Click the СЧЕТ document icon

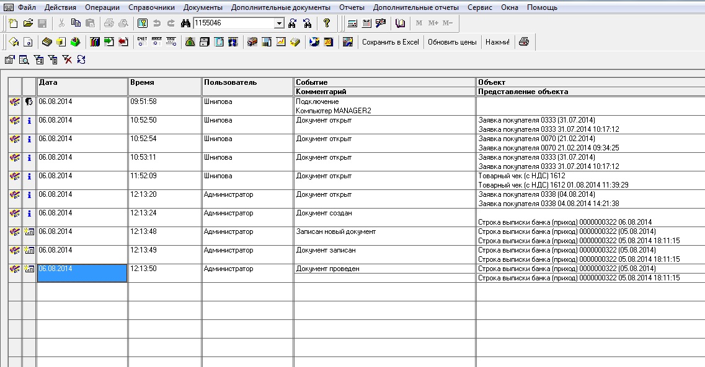pyautogui.click(x=142, y=41)
